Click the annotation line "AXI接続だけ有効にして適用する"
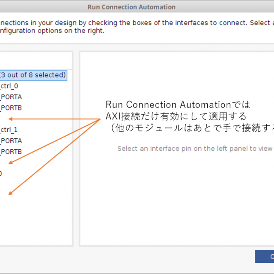The image size is (274, 274). pyautogui.click(x=176, y=116)
